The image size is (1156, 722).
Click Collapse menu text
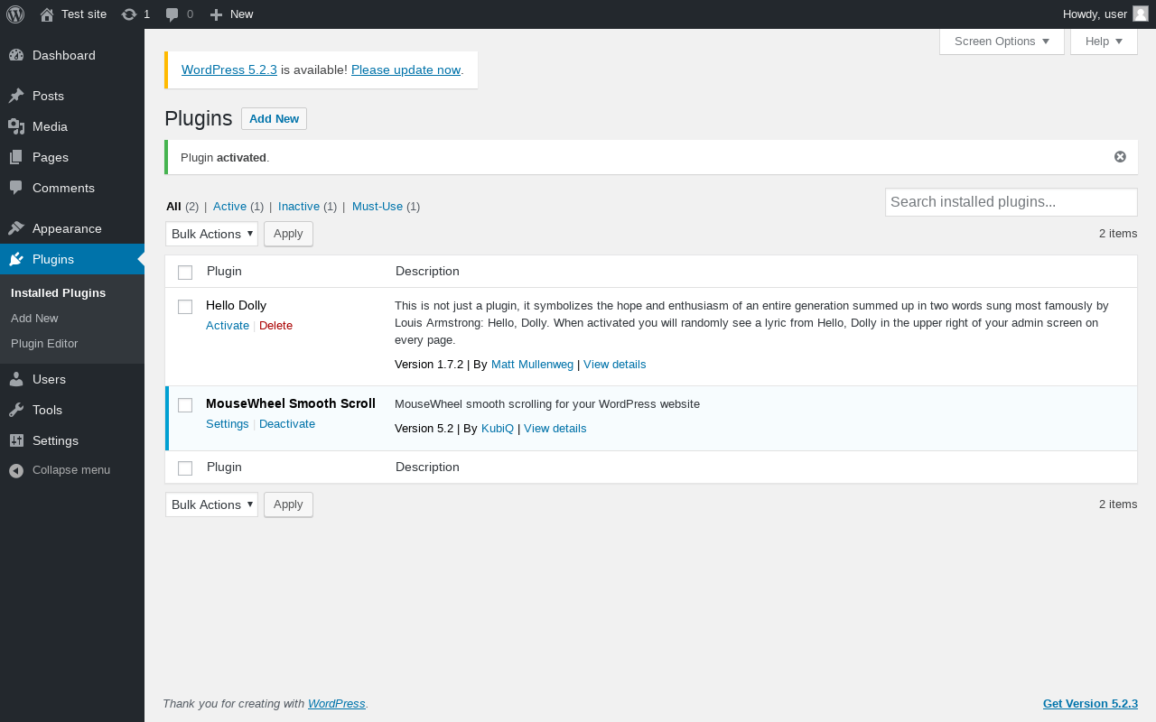(71, 470)
